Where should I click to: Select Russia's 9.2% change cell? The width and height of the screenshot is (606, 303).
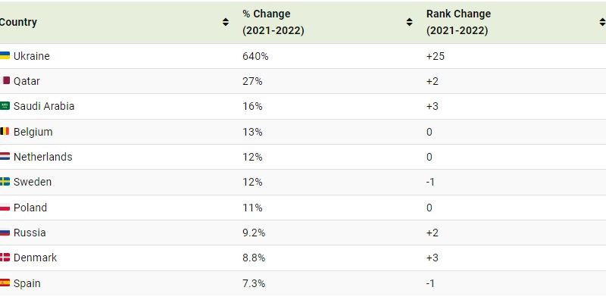(x=255, y=233)
